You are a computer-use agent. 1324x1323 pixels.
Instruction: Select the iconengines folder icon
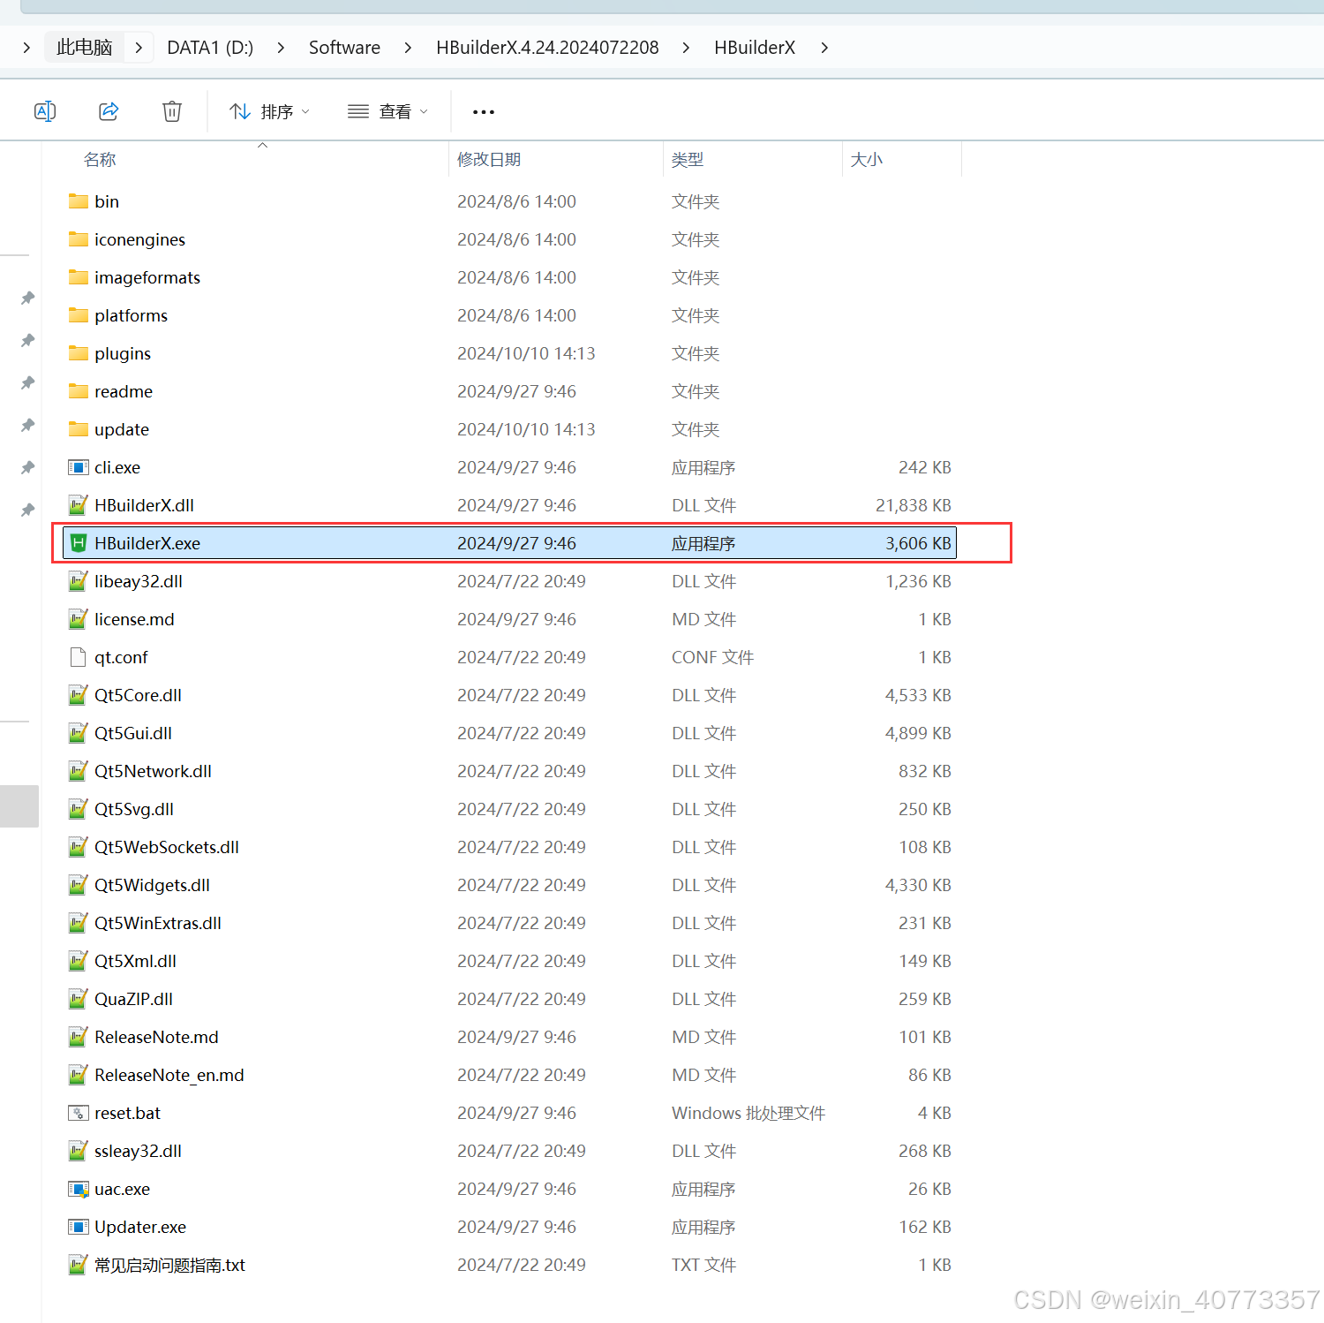point(79,239)
